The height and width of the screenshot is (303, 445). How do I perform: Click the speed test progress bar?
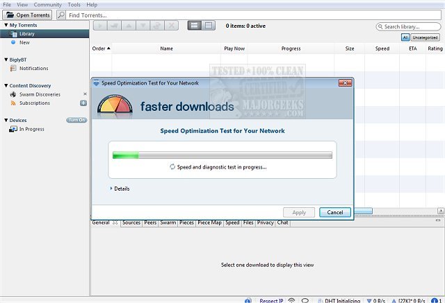[222, 155]
